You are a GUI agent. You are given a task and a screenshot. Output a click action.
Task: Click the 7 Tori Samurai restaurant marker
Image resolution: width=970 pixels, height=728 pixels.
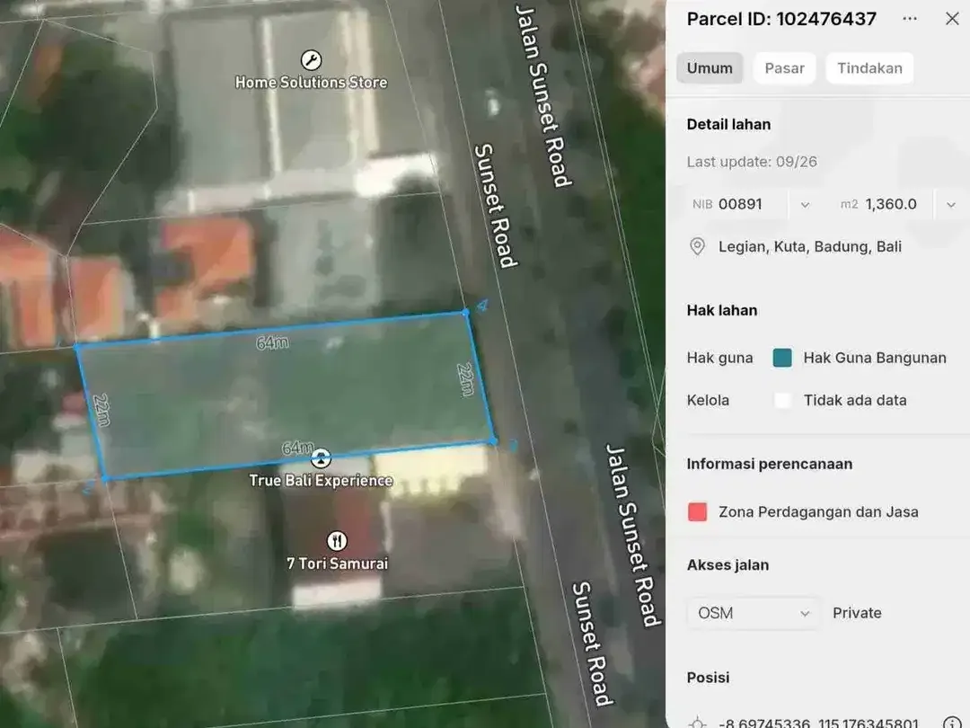[337, 541]
